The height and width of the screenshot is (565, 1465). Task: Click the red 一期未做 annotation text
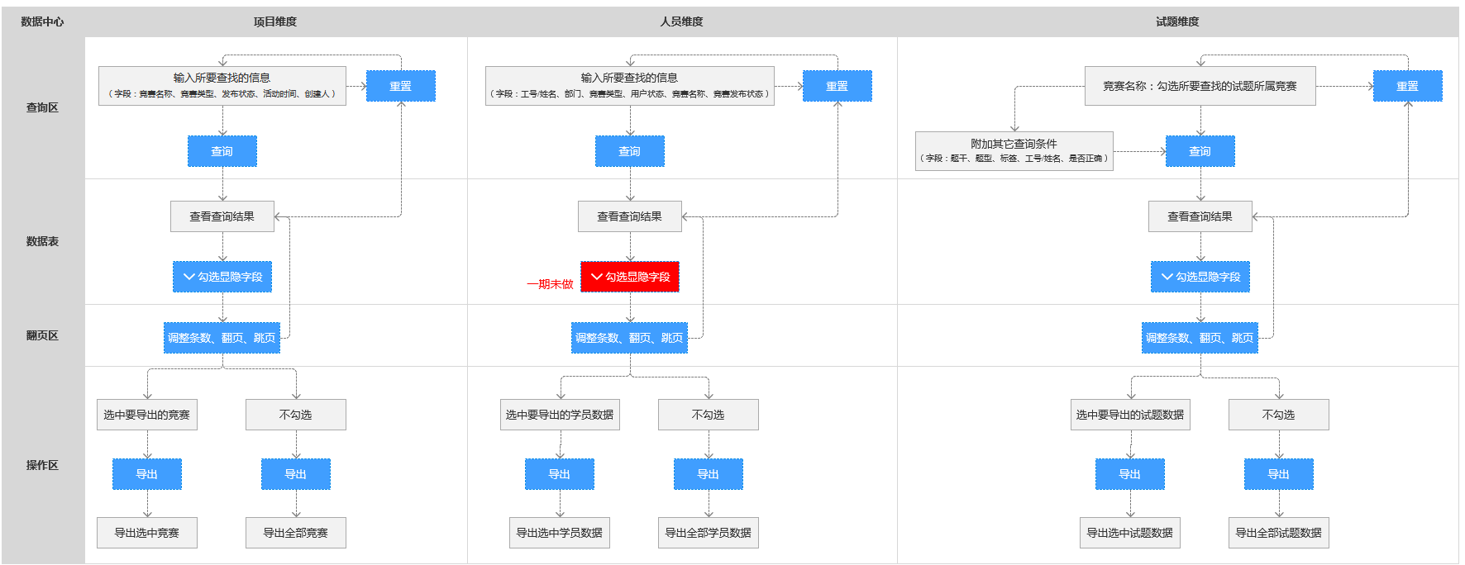(550, 284)
